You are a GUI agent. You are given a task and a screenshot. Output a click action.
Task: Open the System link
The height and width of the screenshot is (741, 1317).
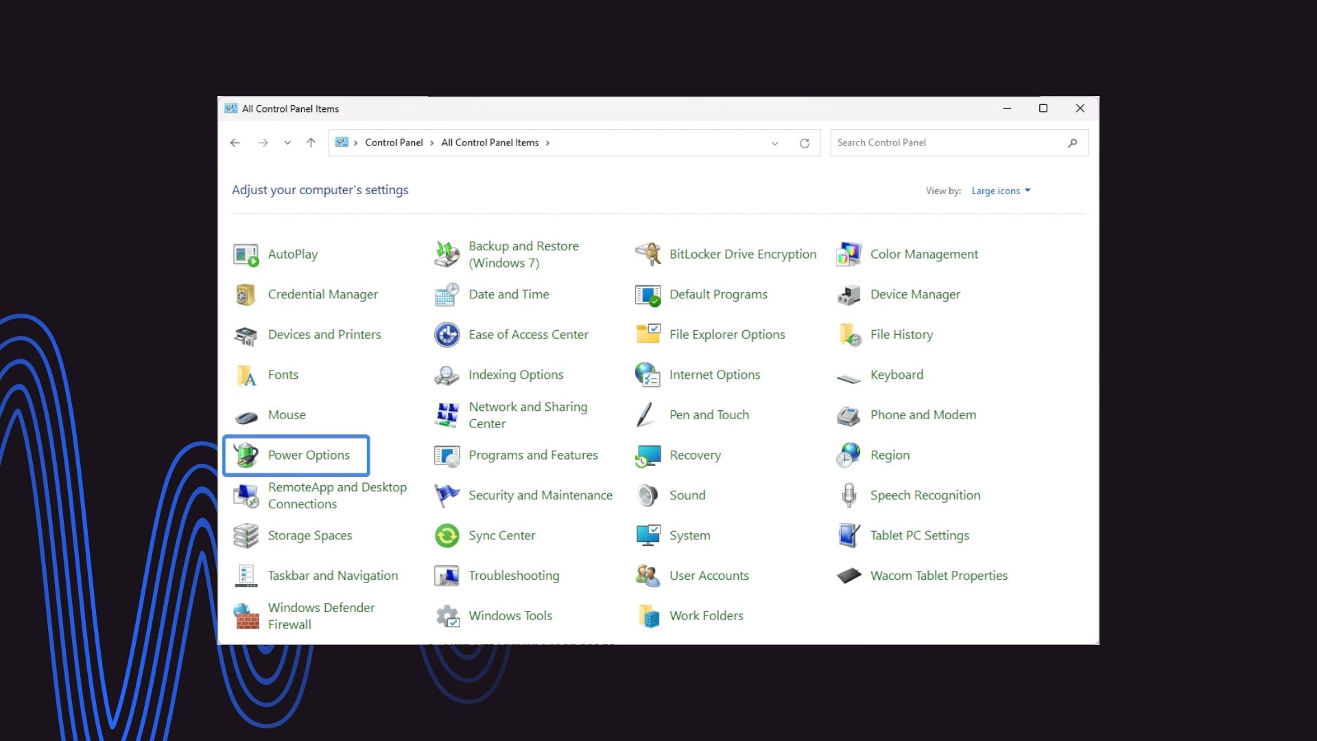[x=690, y=536]
